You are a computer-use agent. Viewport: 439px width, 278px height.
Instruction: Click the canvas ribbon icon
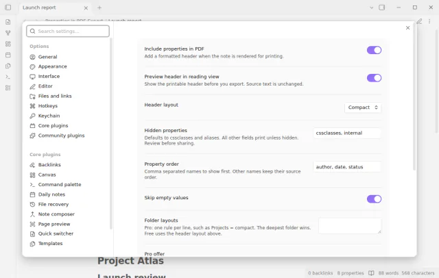click(x=8, y=44)
